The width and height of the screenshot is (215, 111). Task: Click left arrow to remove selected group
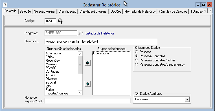(88, 84)
